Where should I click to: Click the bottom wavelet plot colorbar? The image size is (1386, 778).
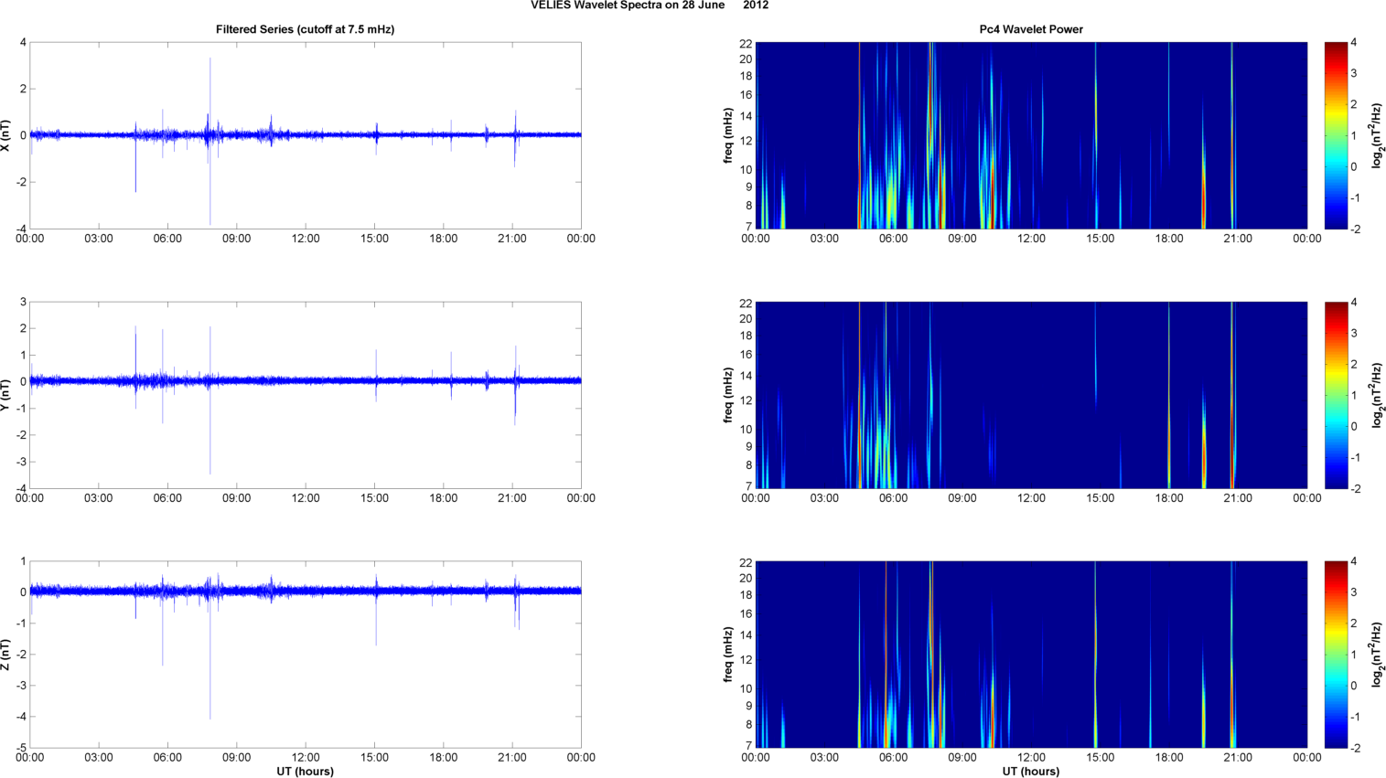tap(1336, 655)
